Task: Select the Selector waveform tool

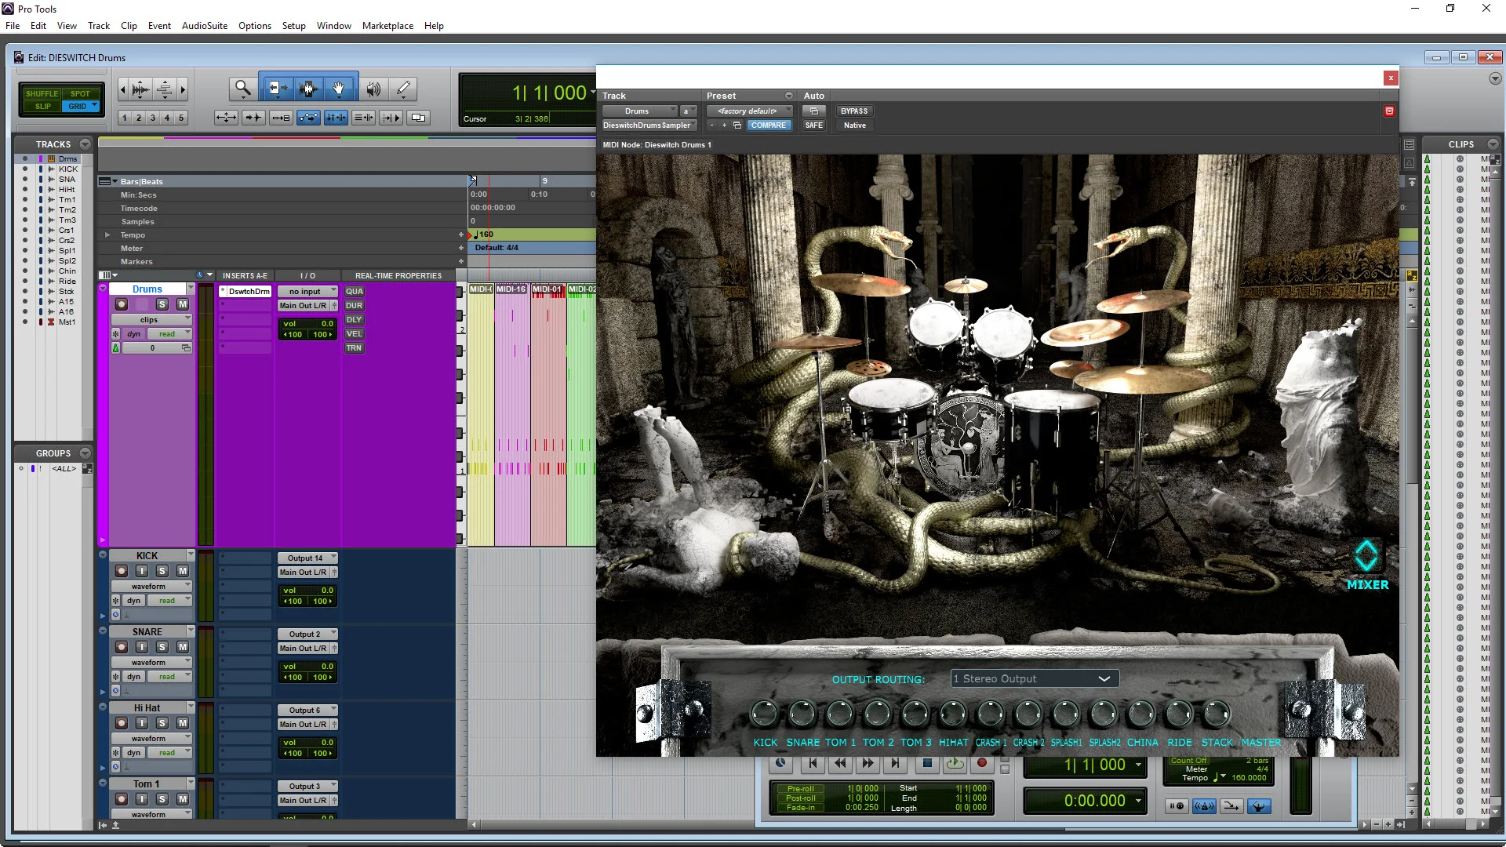Action: (307, 89)
